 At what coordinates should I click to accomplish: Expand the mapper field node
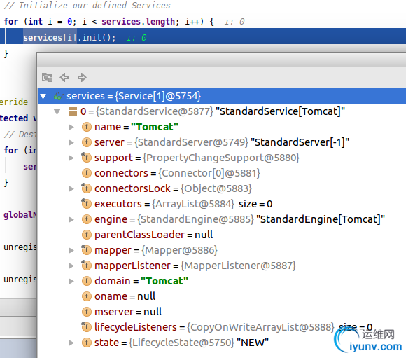pos(71,250)
